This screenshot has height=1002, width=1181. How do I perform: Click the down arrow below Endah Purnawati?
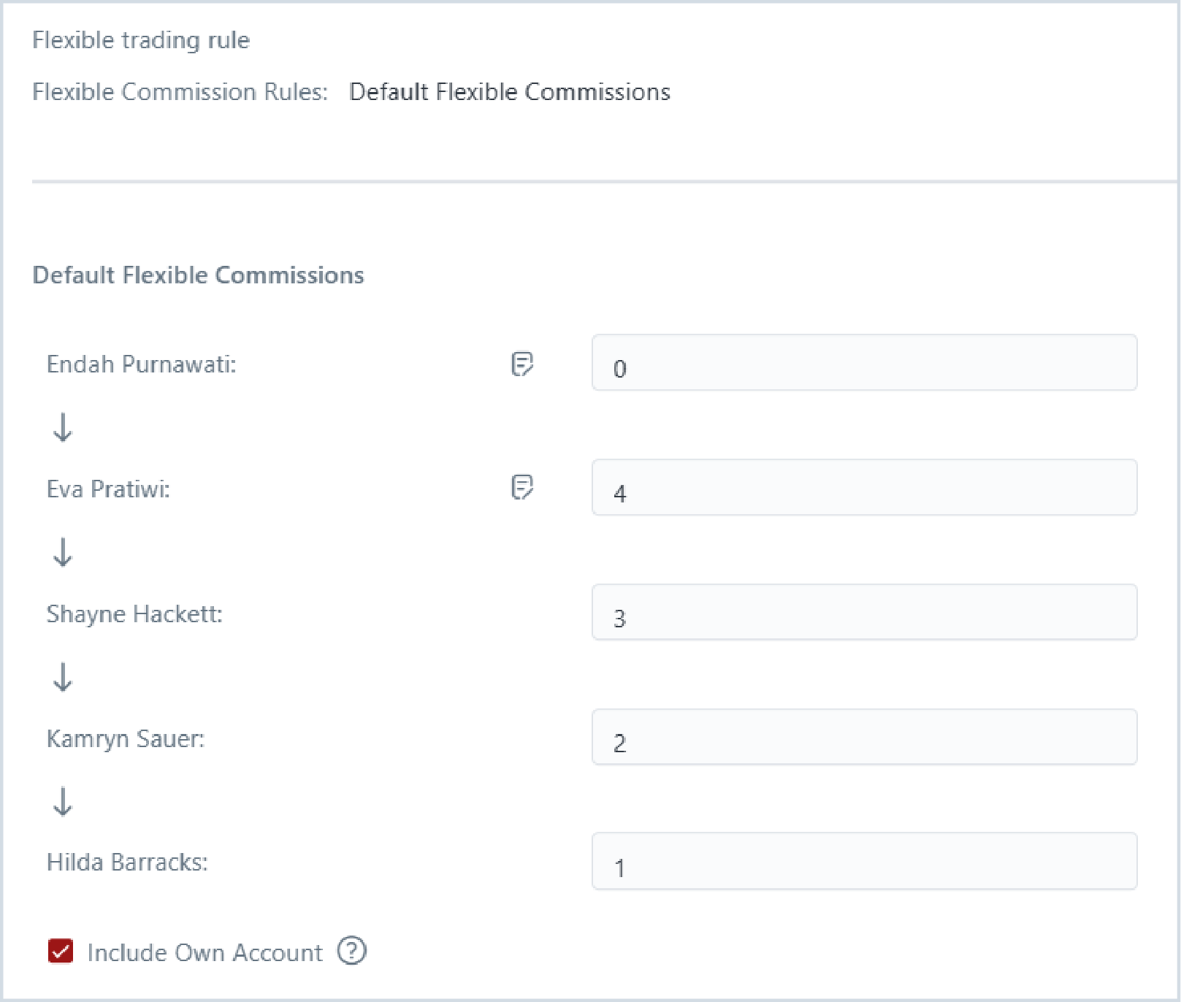coord(63,427)
